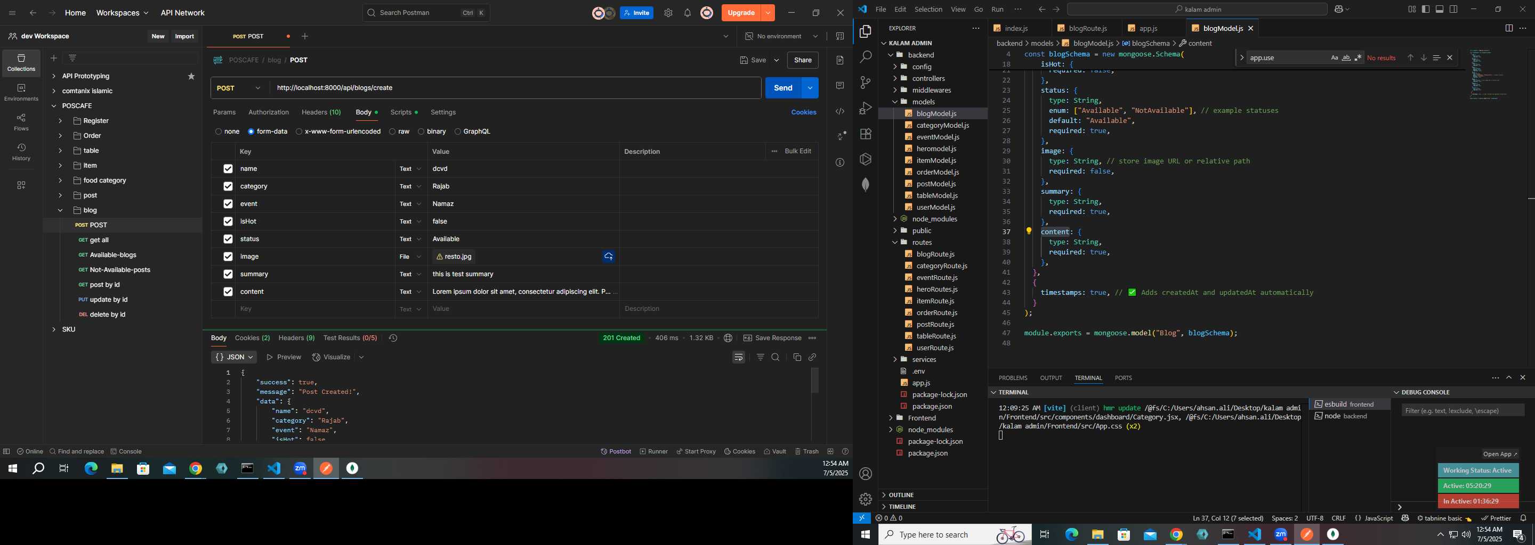The width and height of the screenshot is (1535, 545).
Task: Uncheck the image row checkbox
Action: click(x=228, y=257)
